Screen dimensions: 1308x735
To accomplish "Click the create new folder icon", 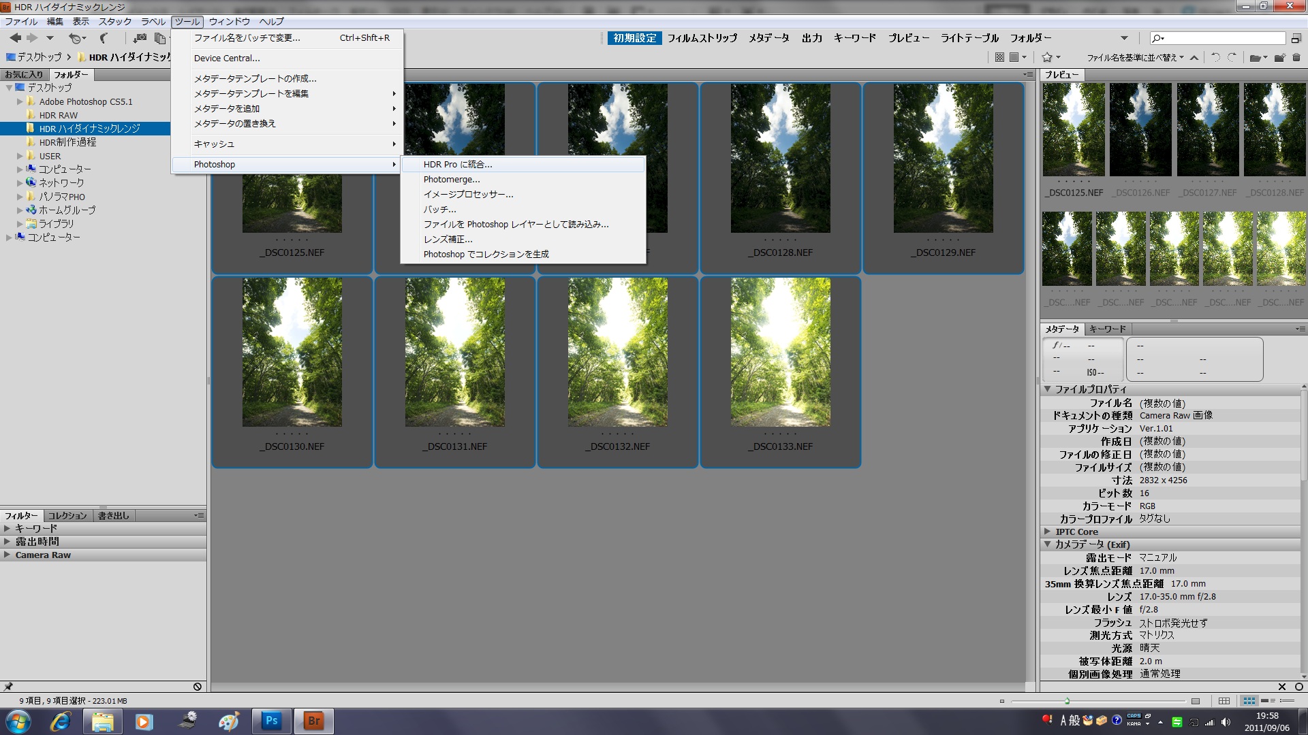I will pyautogui.click(x=1279, y=58).
